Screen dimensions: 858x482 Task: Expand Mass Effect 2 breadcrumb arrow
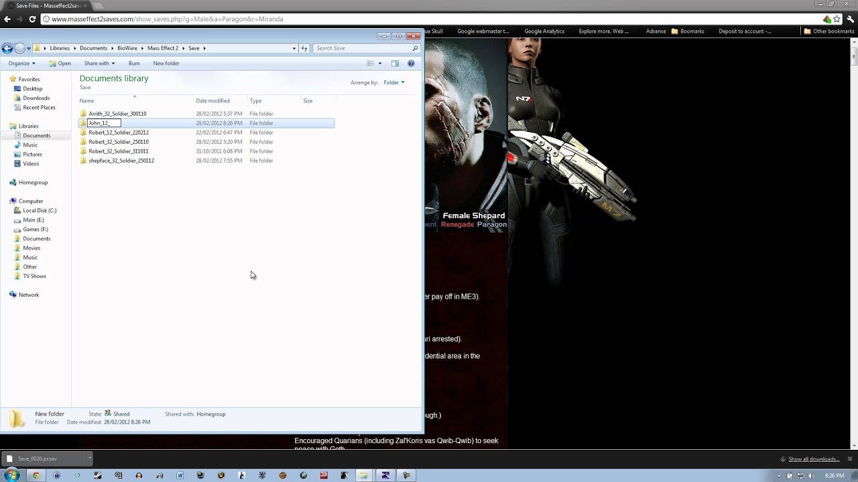(x=182, y=48)
